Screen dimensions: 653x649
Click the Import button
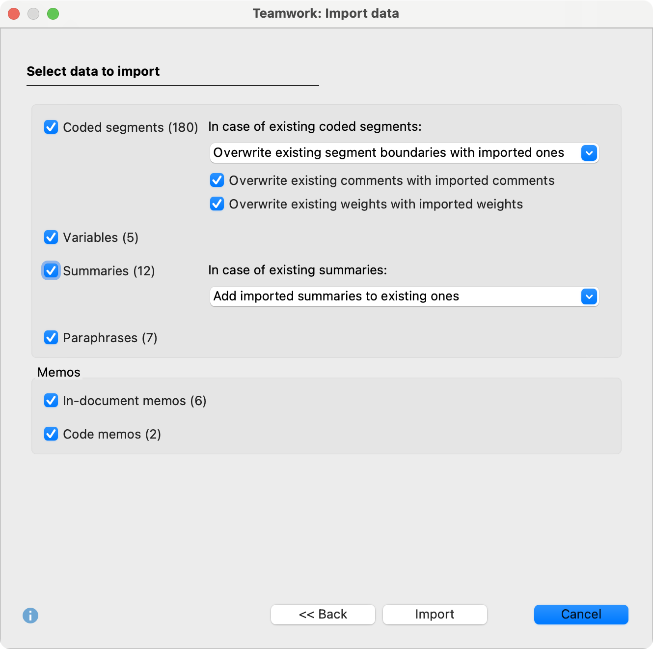tap(435, 614)
